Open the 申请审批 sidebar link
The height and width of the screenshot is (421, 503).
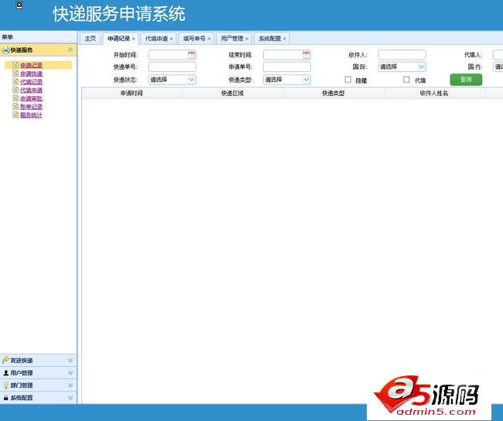pyautogui.click(x=31, y=98)
